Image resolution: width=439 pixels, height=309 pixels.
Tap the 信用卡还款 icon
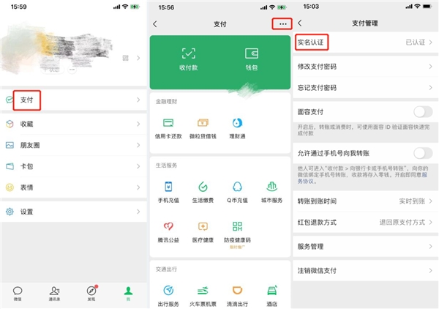pyautogui.click(x=168, y=123)
